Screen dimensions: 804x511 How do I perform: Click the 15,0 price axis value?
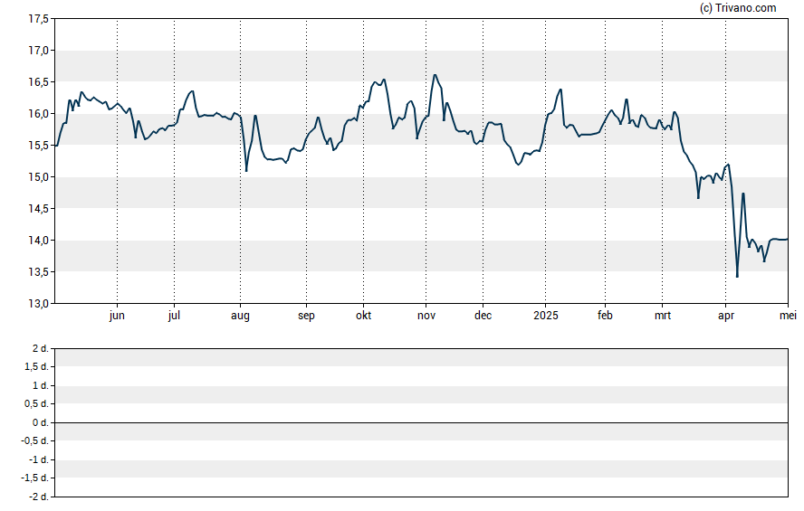[x=38, y=177]
